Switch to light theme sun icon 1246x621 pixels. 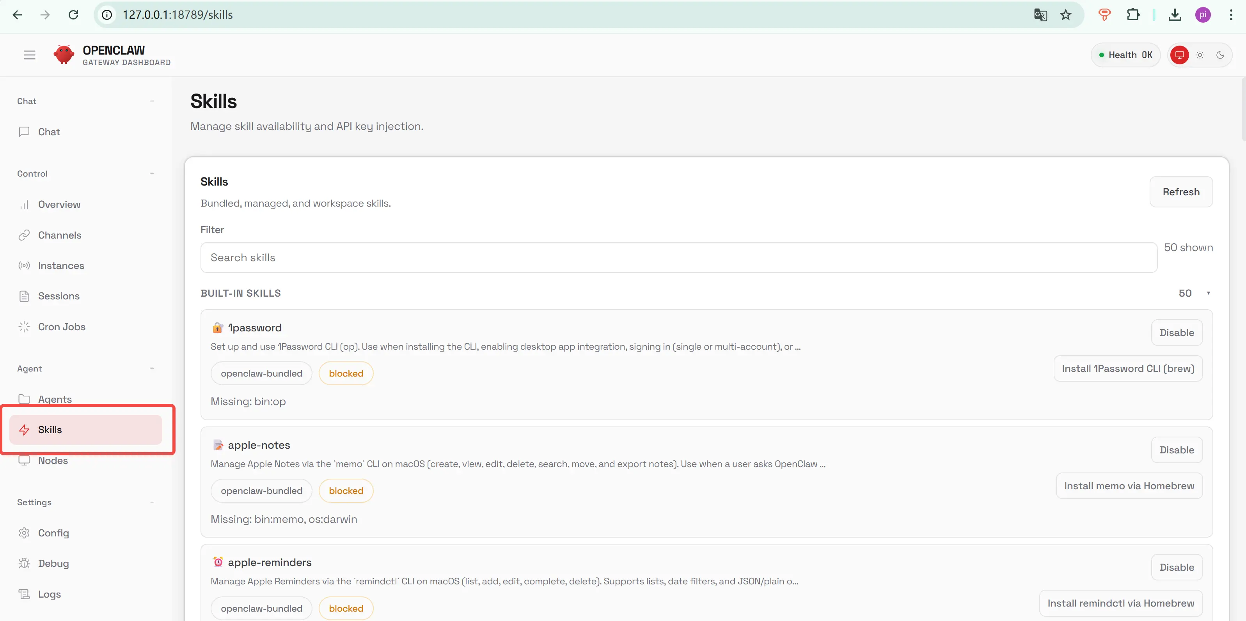point(1200,55)
